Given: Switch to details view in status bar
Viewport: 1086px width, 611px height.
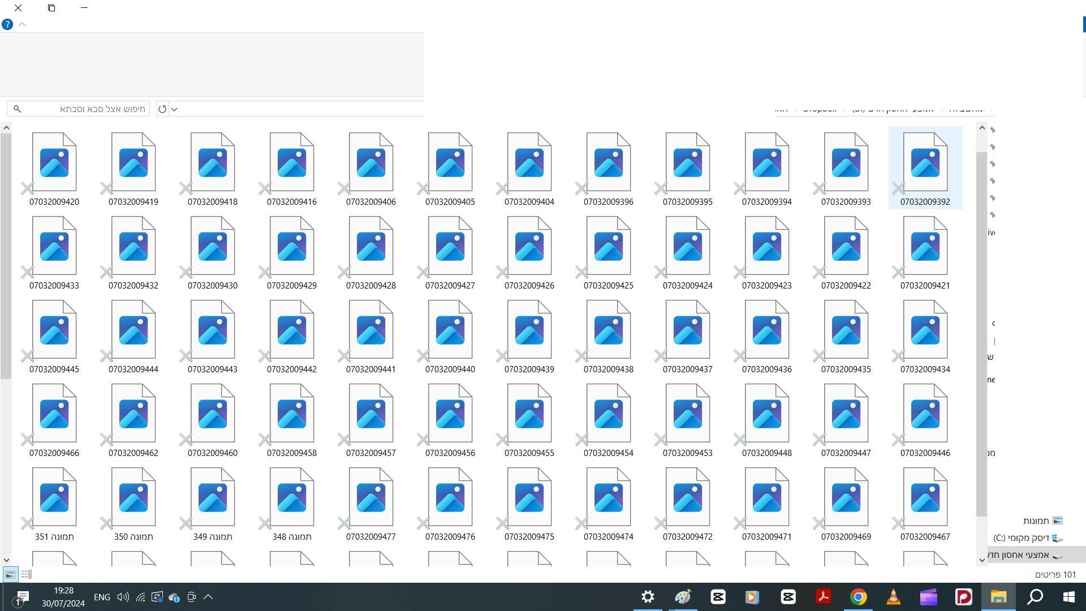Looking at the screenshot, I should point(26,575).
